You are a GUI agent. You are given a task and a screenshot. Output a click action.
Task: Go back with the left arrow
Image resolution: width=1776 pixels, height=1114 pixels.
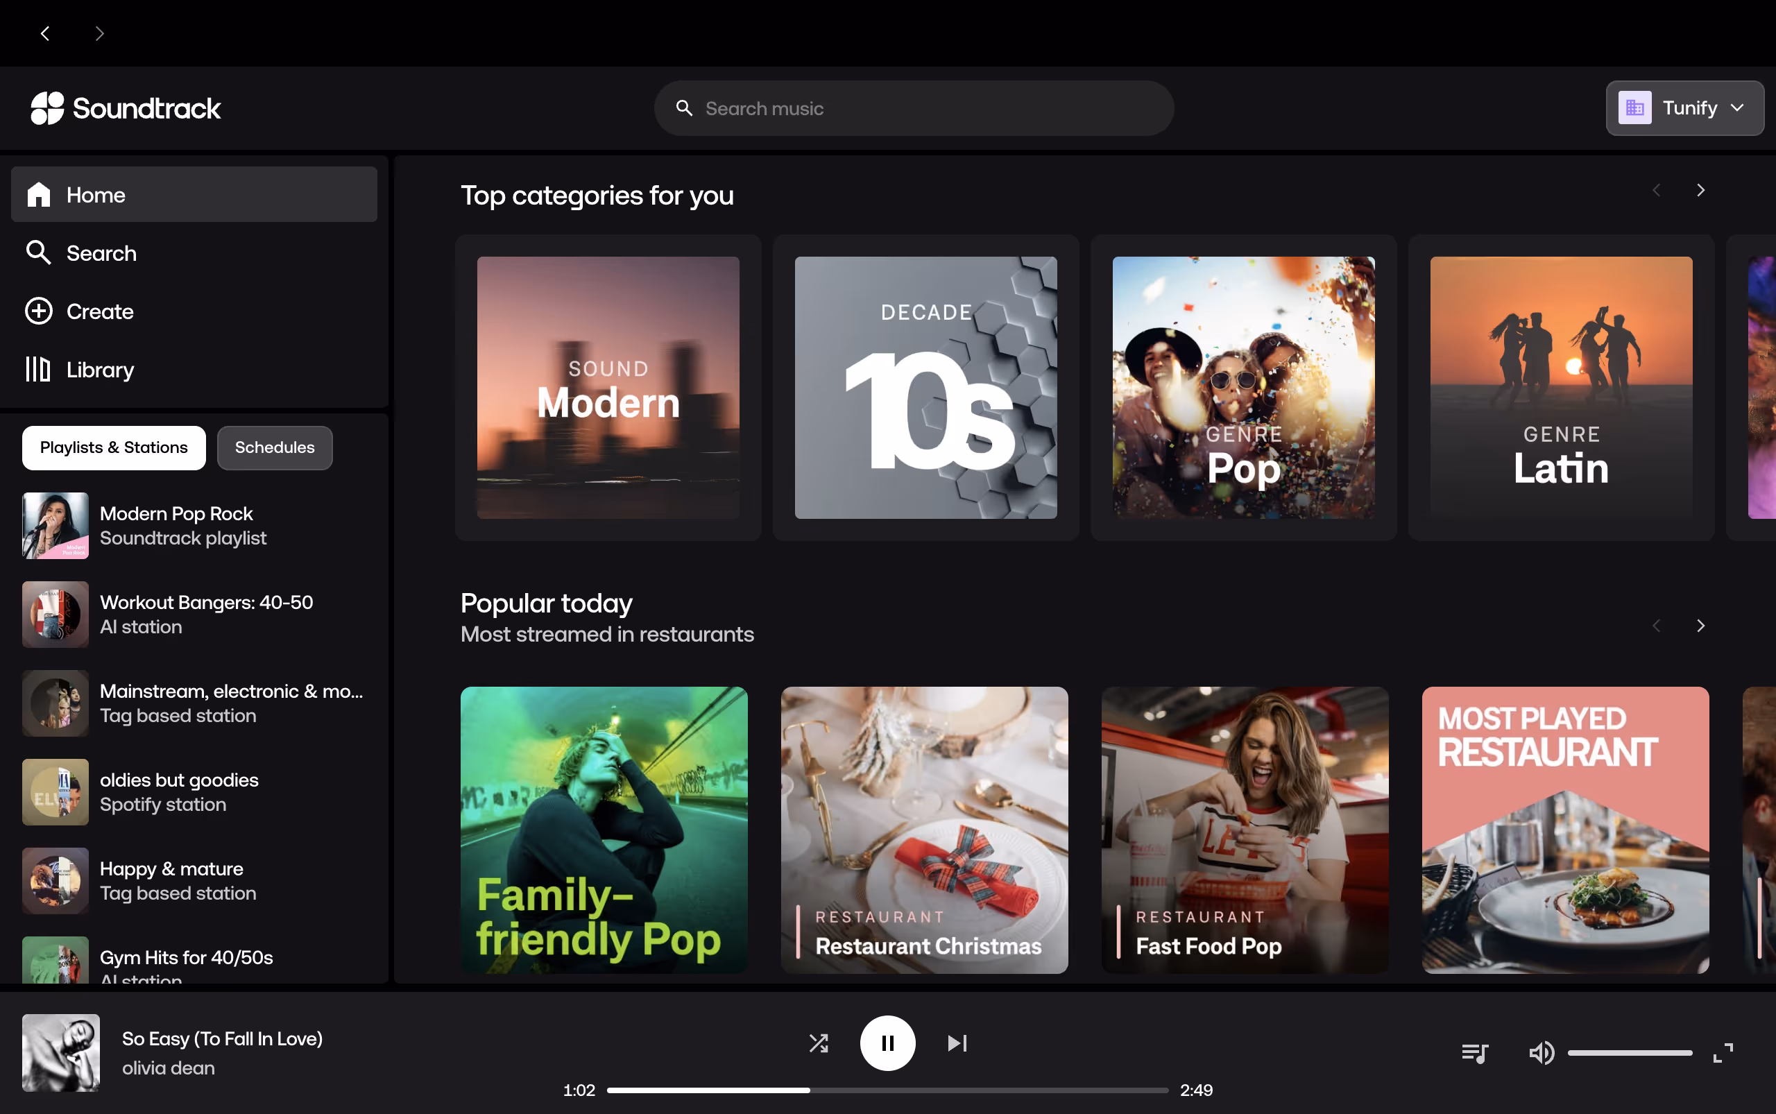coord(45,33)
